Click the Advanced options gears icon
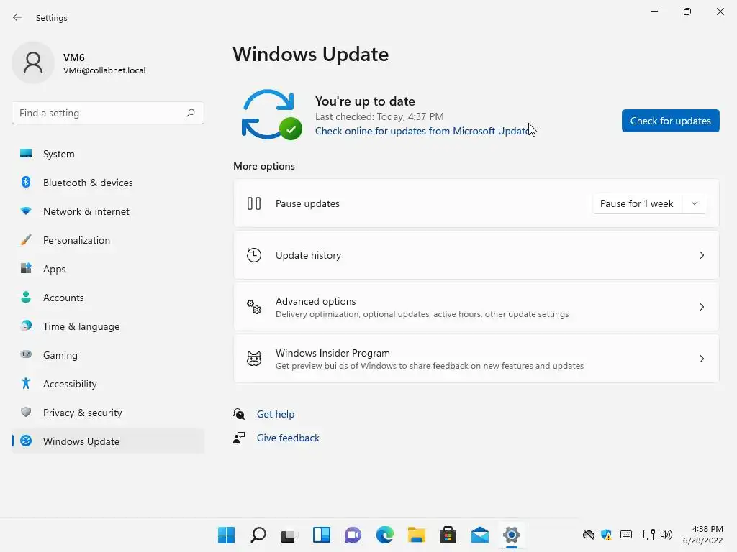This screenshot has width=737, height=552. [x=254, y=306]
